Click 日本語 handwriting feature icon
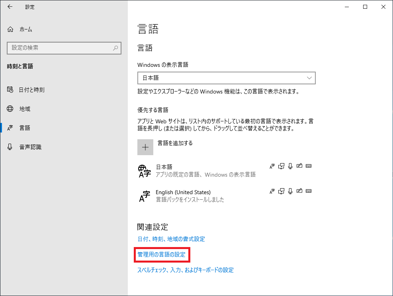Image resolution: width=393 pixels, height=296 pixels. point(299,166)
